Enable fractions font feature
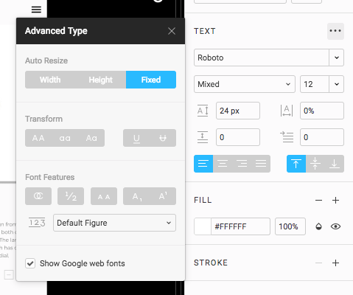This screenshot has height=295, width=353. coord(71,196)
